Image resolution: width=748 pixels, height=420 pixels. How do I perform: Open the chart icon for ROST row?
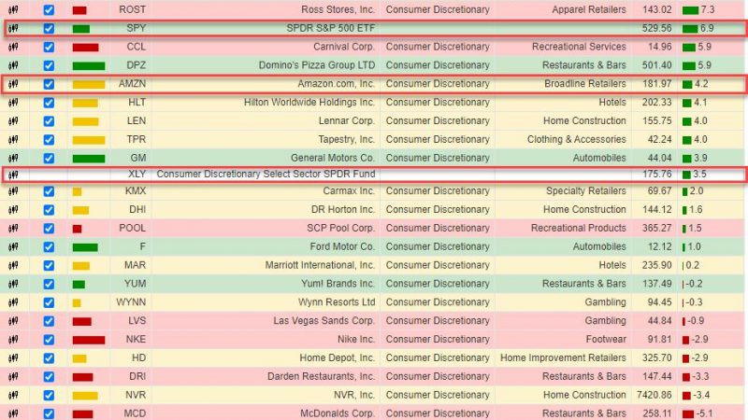tap(13, 10)
